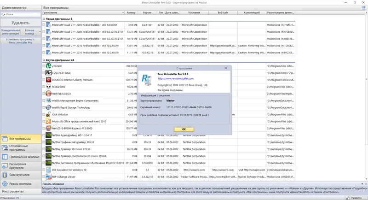
Task: Click the foobar2000 alien icon
Action: 48,87
